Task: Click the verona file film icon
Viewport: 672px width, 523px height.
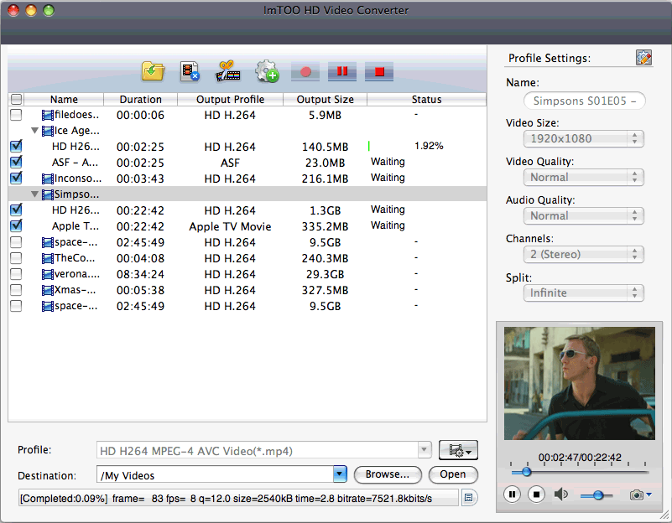Action: [x=47, y=274]
